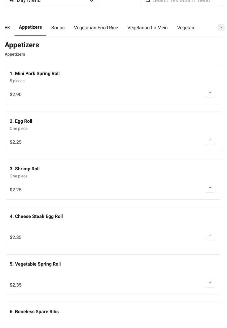227x328 pixels.
Task: Add Cheese Steak Egg Roll to cart
Action: pyautogui.click(x=210, y=235)
